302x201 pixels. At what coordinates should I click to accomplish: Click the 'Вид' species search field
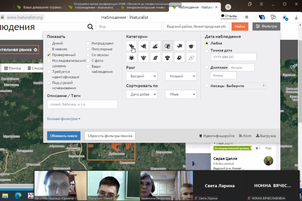129,26
